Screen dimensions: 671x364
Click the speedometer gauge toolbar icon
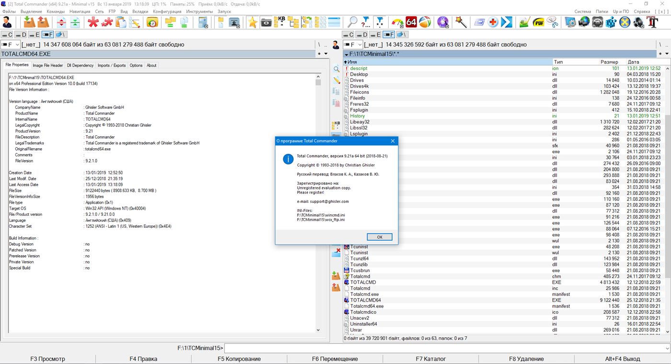click(x=398, y=22)
